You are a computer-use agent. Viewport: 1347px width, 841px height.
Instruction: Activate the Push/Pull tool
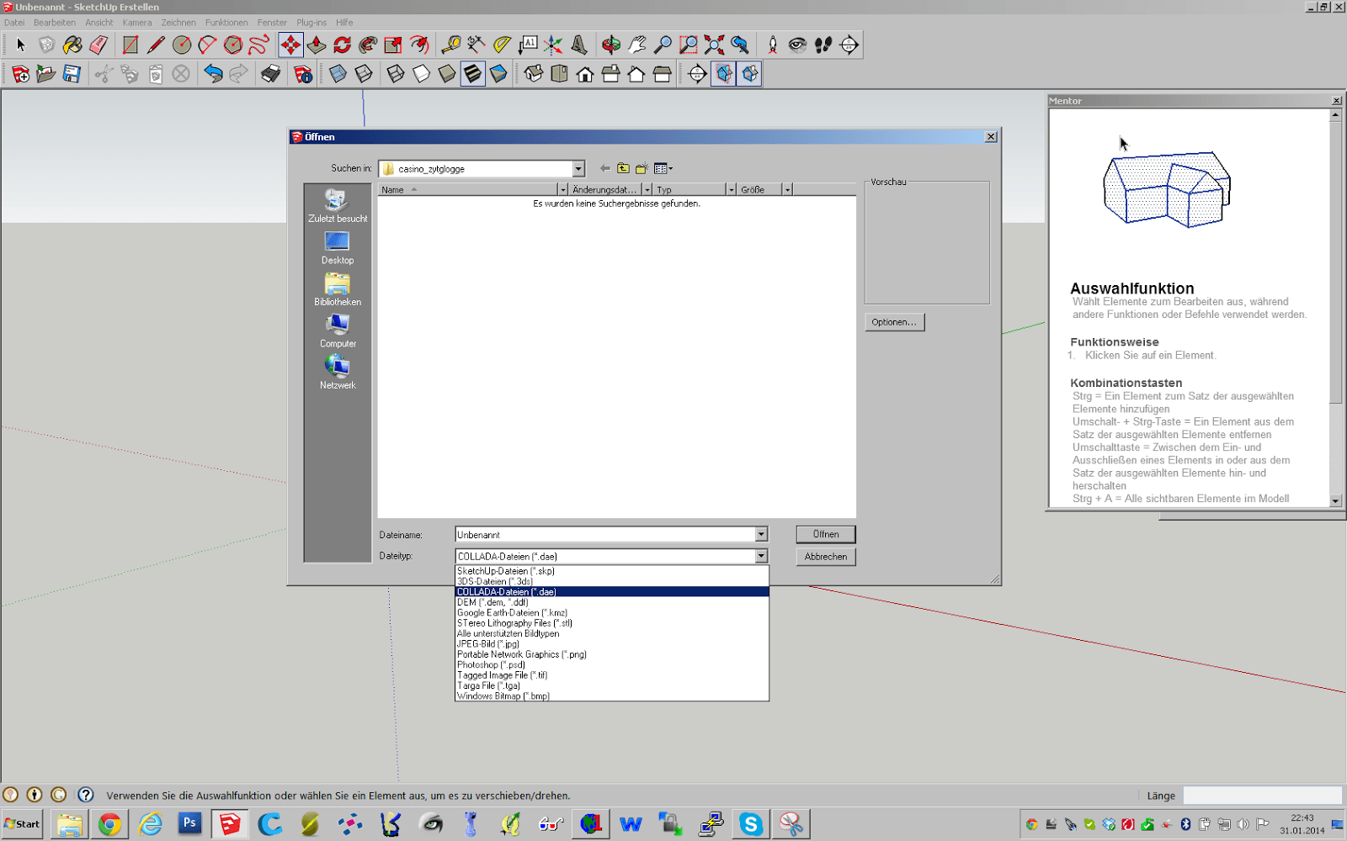tap(317, 45)
